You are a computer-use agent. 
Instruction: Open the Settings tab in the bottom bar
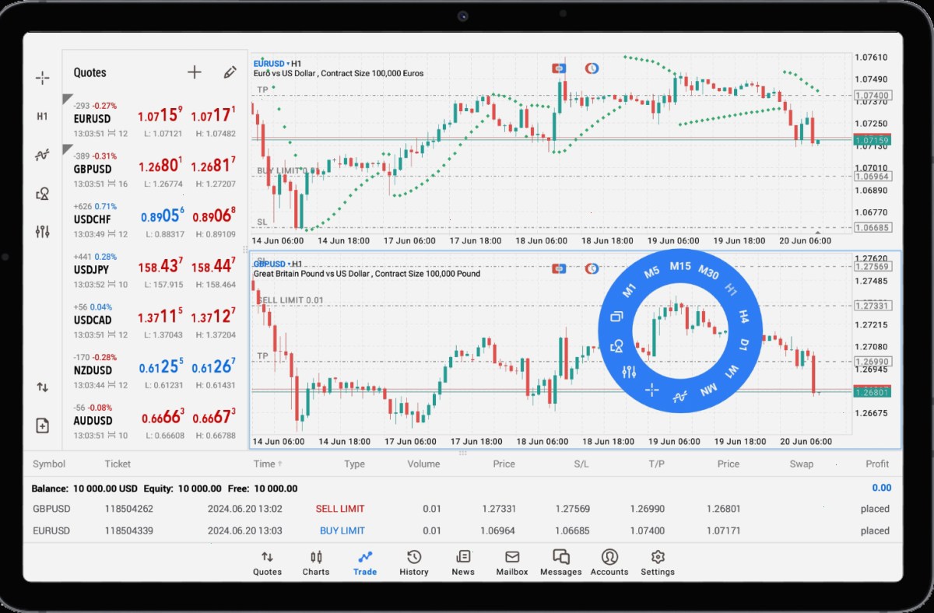pos(658,562)
